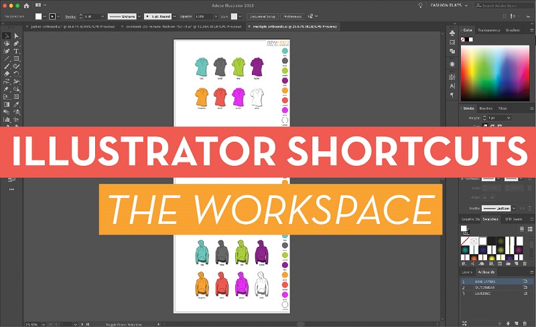Switch to the Gradient panel tab

tap(513, 30)
